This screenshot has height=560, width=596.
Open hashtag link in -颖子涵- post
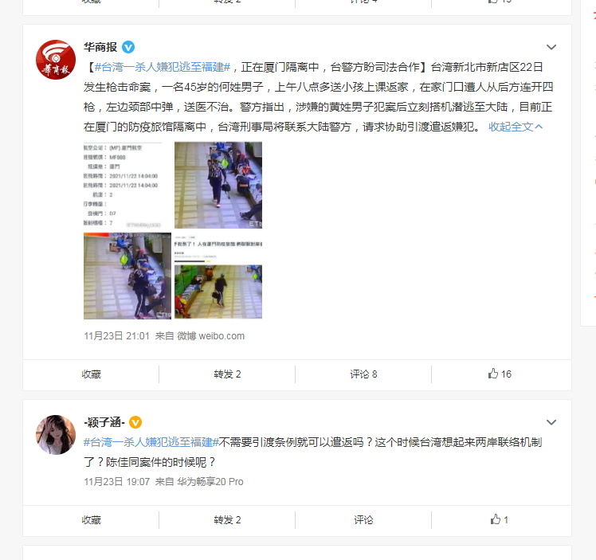coord(151,442)
